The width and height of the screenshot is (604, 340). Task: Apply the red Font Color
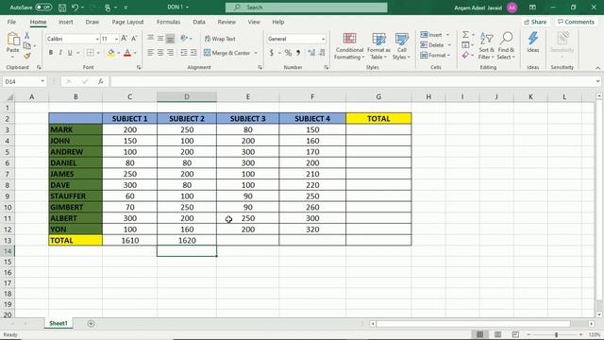[127, 53]
